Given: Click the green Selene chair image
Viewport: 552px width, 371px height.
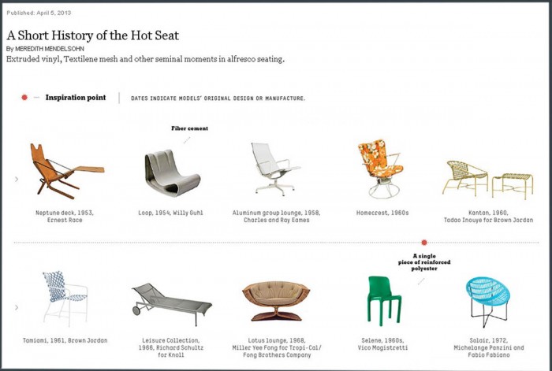Looking at the screenshot, I should click(384, 299).
